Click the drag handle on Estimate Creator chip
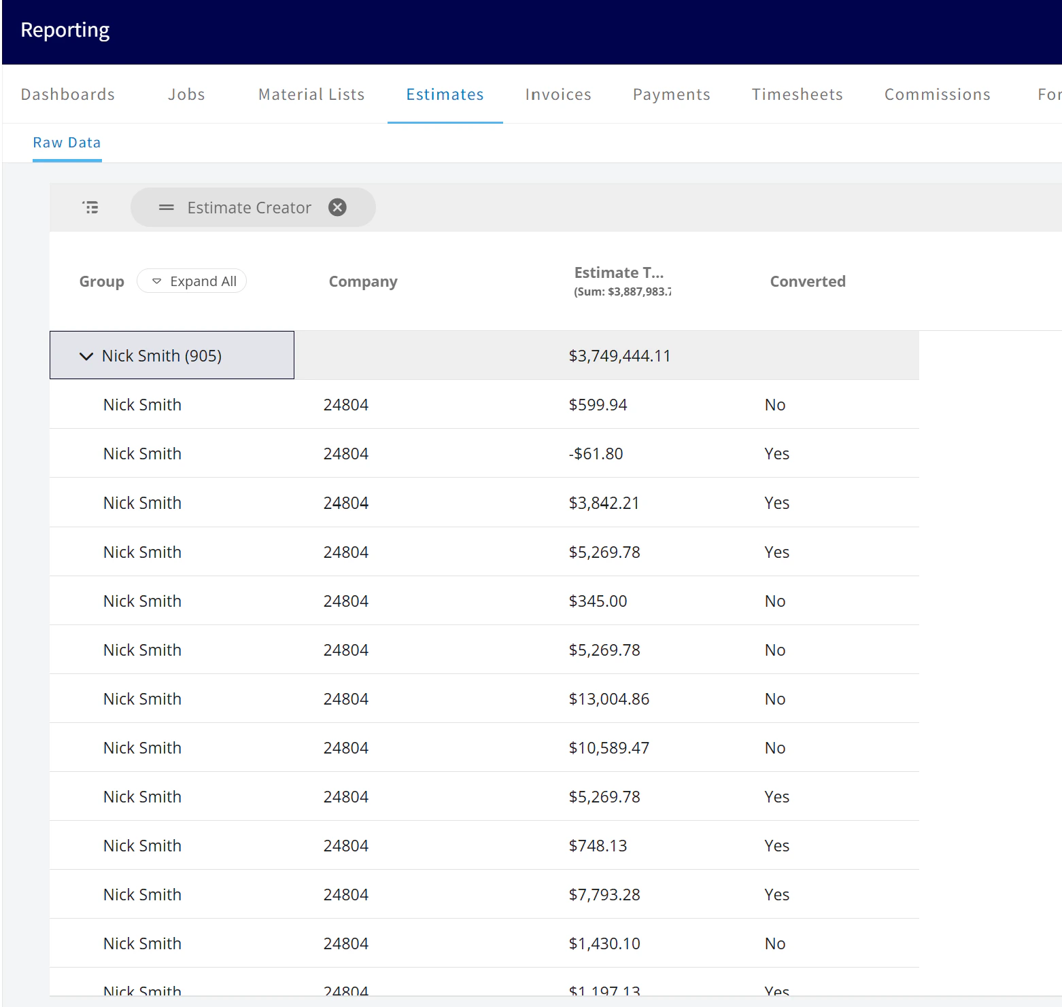 [167, 207]
